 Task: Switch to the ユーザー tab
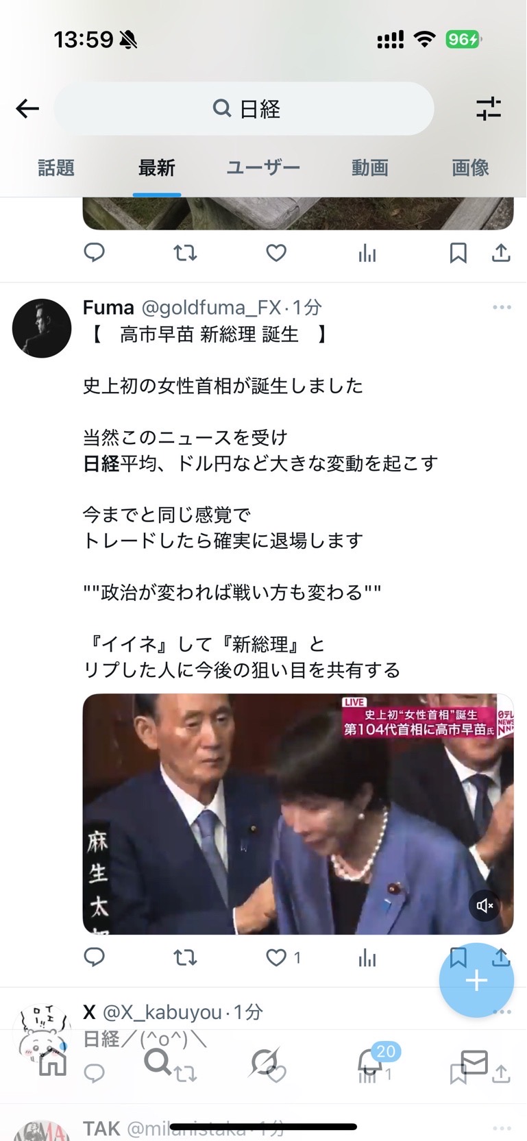pyautogui.click(x=263, y=167)
